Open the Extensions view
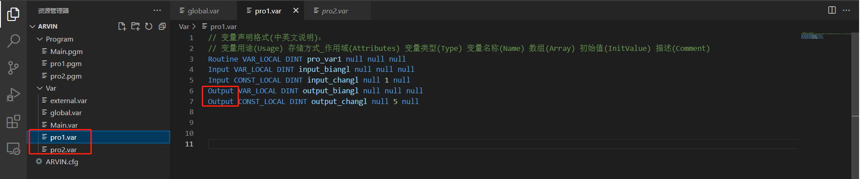860x179 pixels. click(13, 121)
